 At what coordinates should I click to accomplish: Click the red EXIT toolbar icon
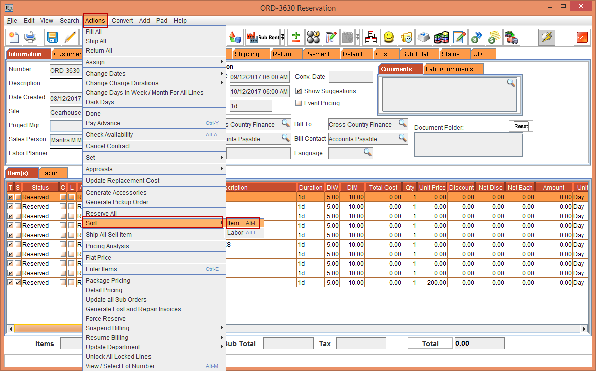pyautogui.click(x=582, y=37)
